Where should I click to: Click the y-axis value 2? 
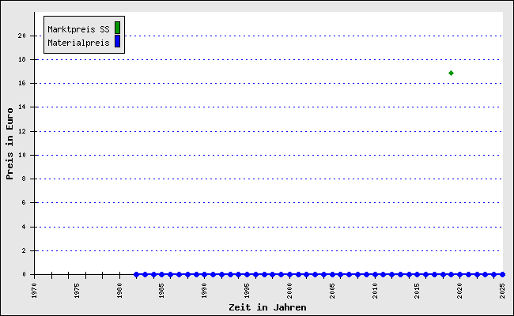(x=24, y=250)
